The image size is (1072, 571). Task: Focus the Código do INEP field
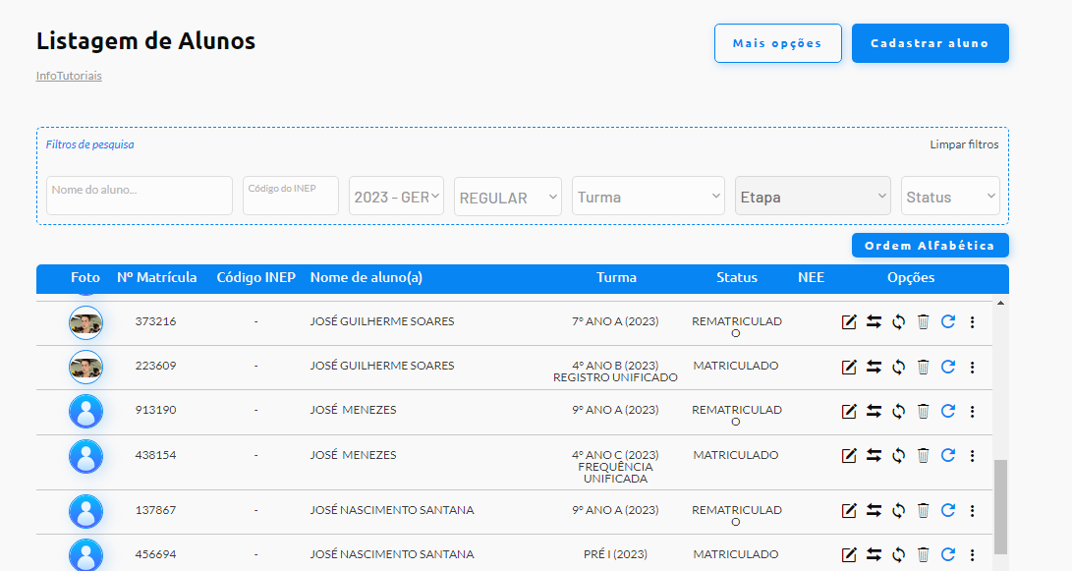291,196
